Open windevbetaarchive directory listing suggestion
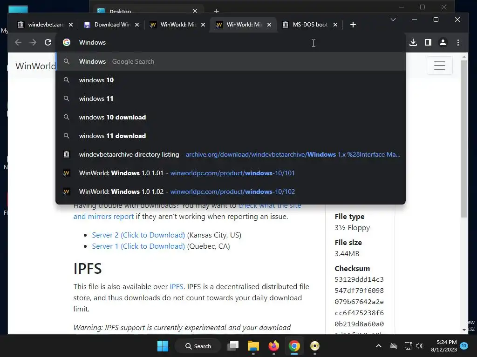The width and height of the screenshot is (477, 357). [x=231, y=154]
